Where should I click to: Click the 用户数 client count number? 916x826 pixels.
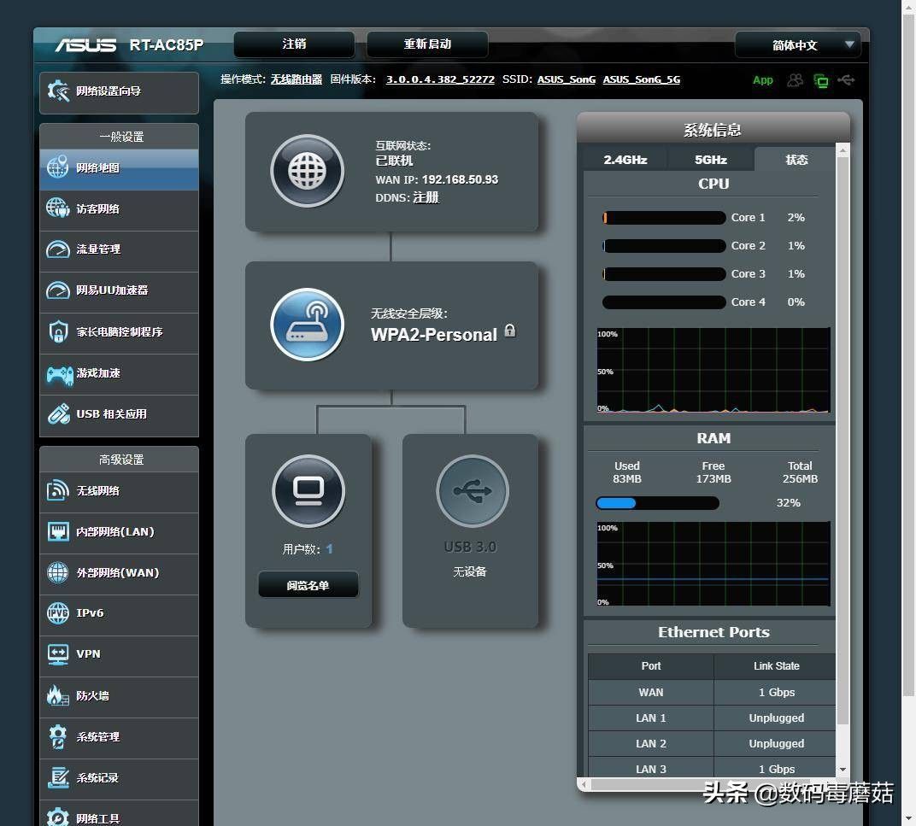(x=330, y=549)
